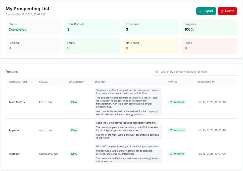Open the microsoft.com domain entry
The height and width of the screenshot is (171, 243).
click(48, 154)
